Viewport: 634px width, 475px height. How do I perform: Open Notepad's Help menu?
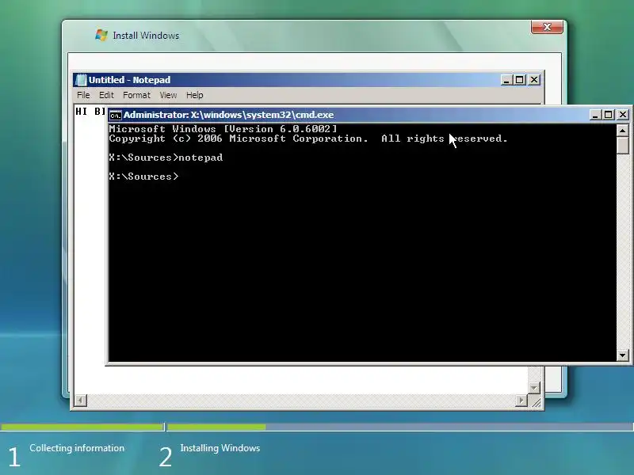(x=194, y=95)
